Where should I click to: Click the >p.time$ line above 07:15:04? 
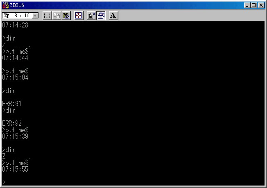[x=15, y=71]
